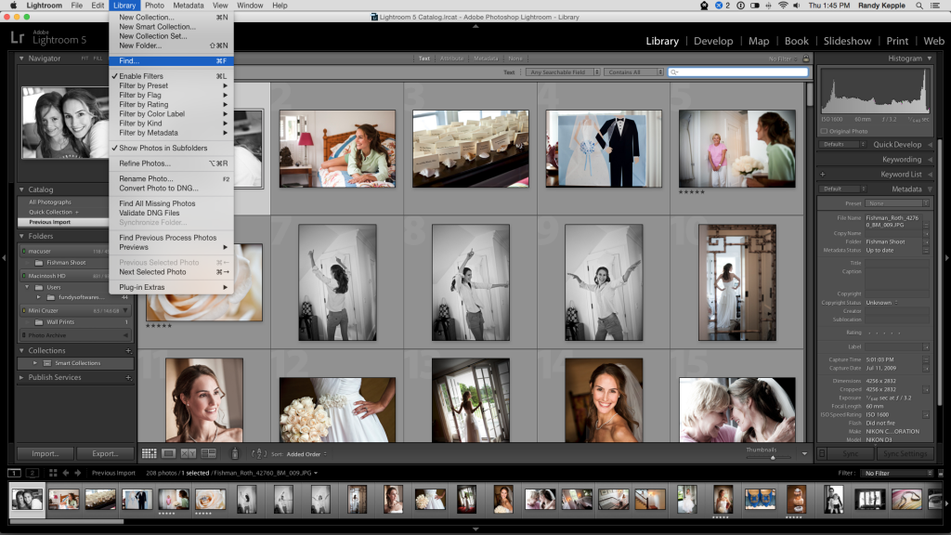This screenshot has width=951, height=535.
Task: Click the Lr Lightroom 5 identity plate
Action: click(x=48, y=37)
